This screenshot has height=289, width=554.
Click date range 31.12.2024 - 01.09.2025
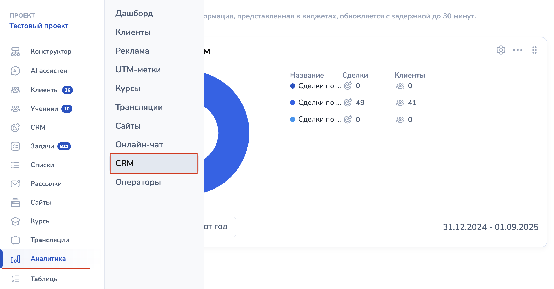point(491,227)
